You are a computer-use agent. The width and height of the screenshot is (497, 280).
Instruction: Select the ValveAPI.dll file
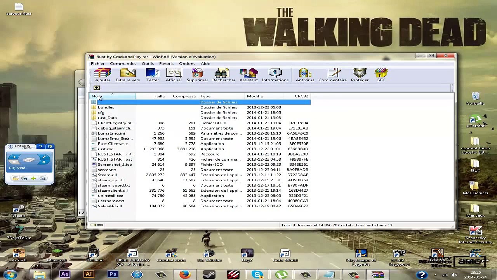[200, 206]
